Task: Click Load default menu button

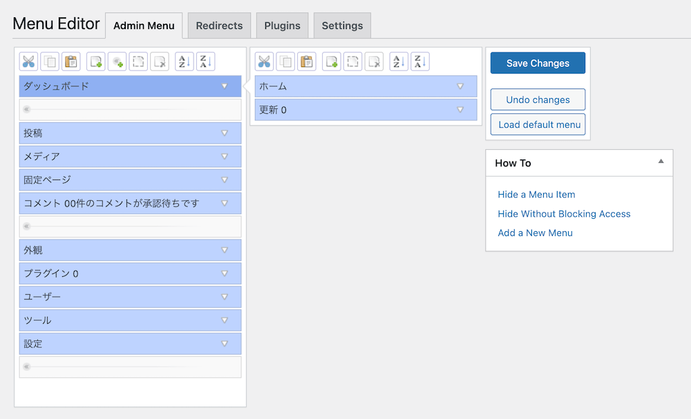Action: click(538, 125)
